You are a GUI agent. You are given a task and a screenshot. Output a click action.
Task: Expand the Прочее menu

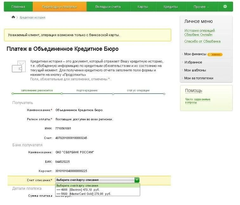pyautogui.click(x=201, y=7)
